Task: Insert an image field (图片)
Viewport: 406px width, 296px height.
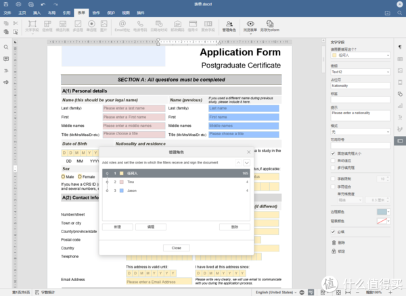Action: coord(104,26)
